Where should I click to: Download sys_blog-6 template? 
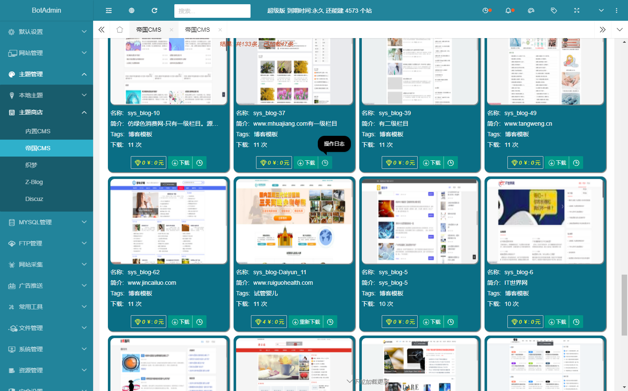pyautogui.click(x=557, y=322)
